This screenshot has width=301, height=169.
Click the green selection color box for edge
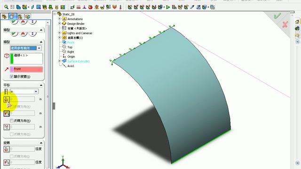pos(12,59)
